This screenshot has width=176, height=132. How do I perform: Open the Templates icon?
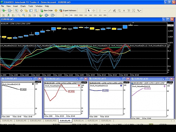tap(52, 15)
